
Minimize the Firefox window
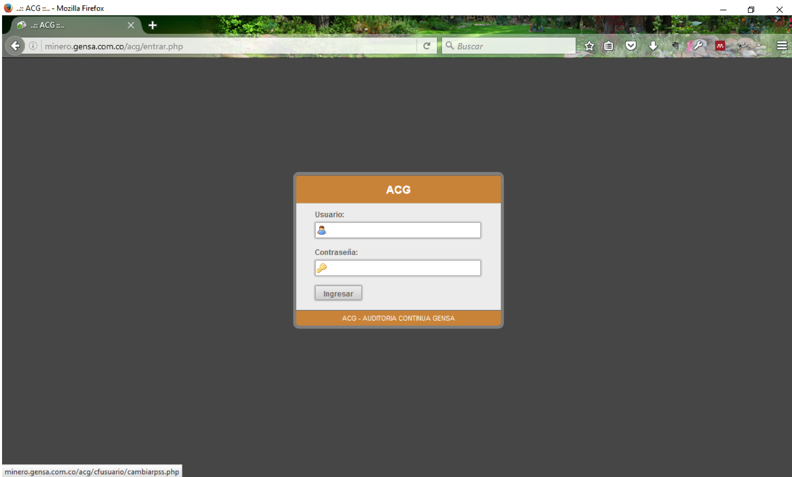723,9
